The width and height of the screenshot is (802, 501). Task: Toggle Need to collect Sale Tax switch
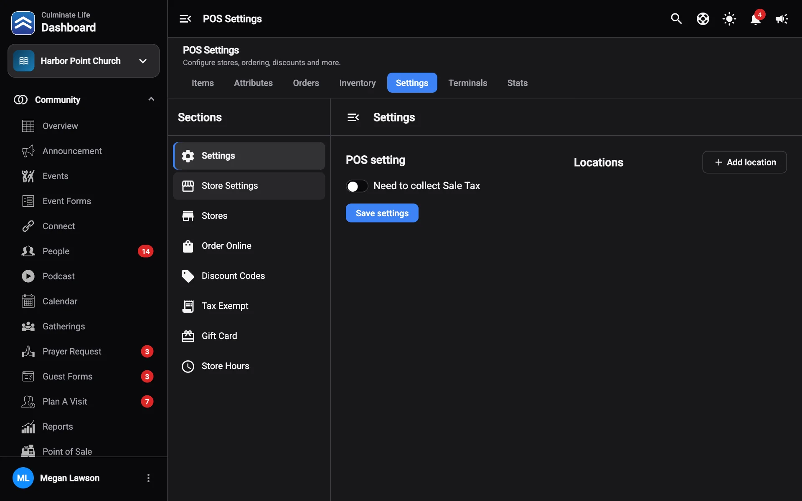pyautogui.click(x=357, y=186)
